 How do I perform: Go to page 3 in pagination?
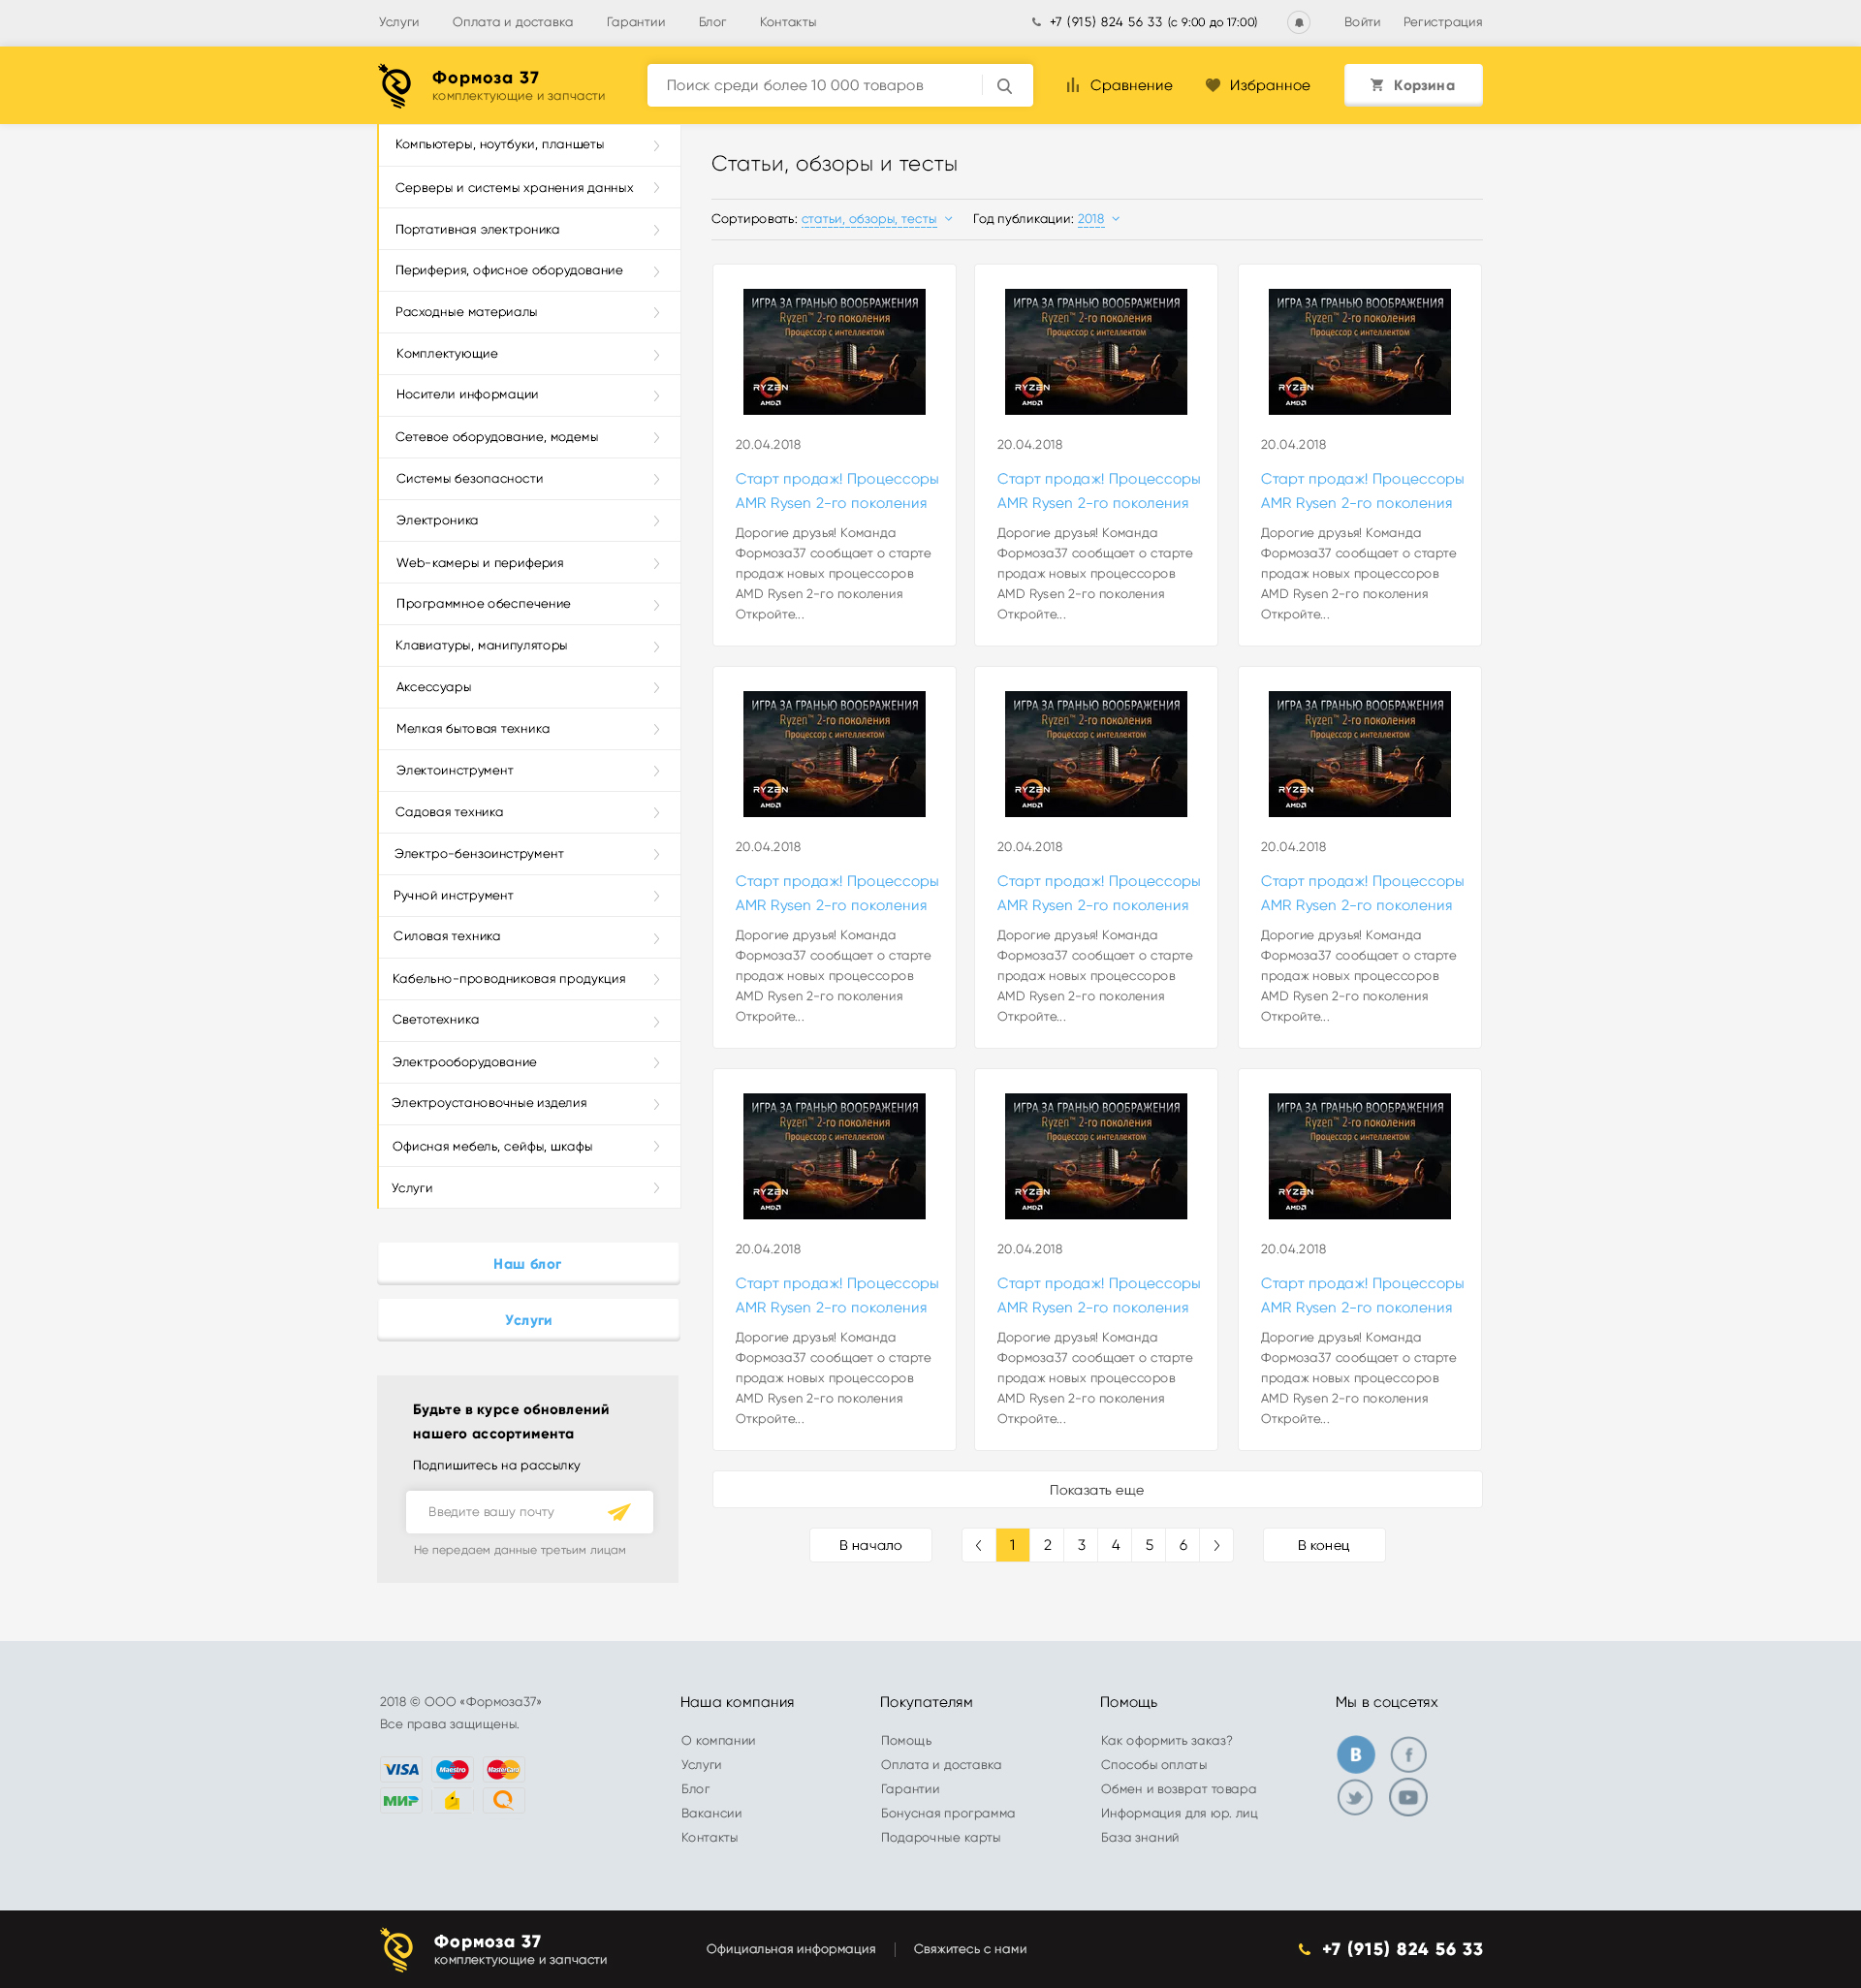[x=1081, y=1545]
